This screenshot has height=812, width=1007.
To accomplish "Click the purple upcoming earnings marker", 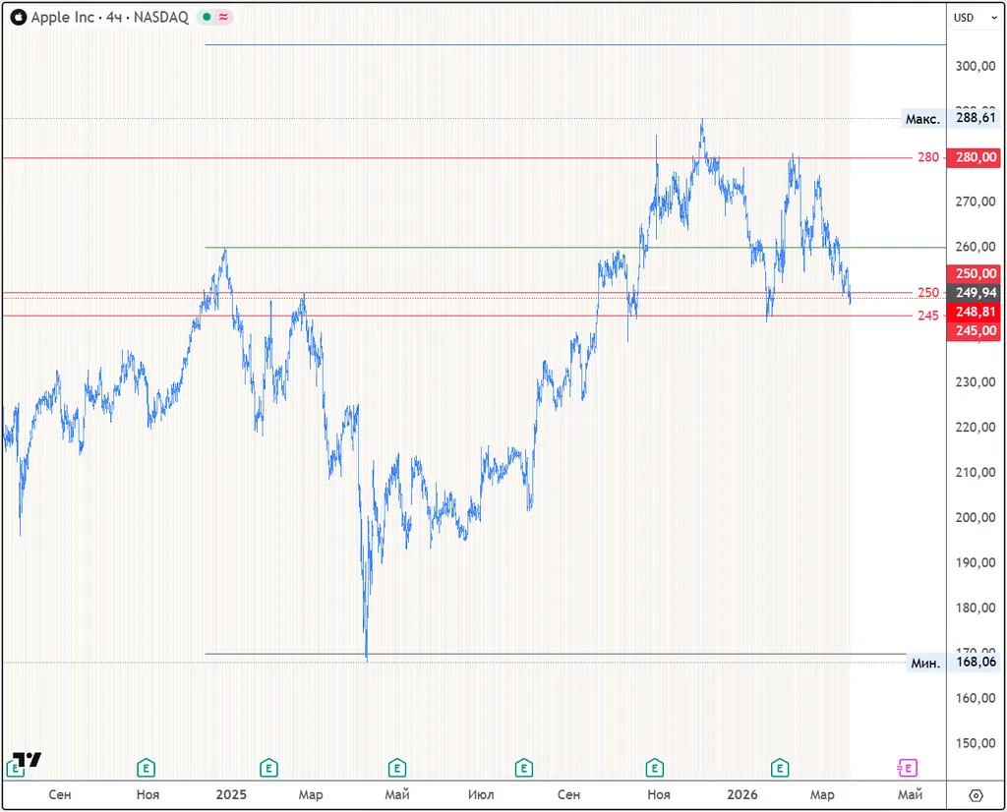I will tap(908, 768).
